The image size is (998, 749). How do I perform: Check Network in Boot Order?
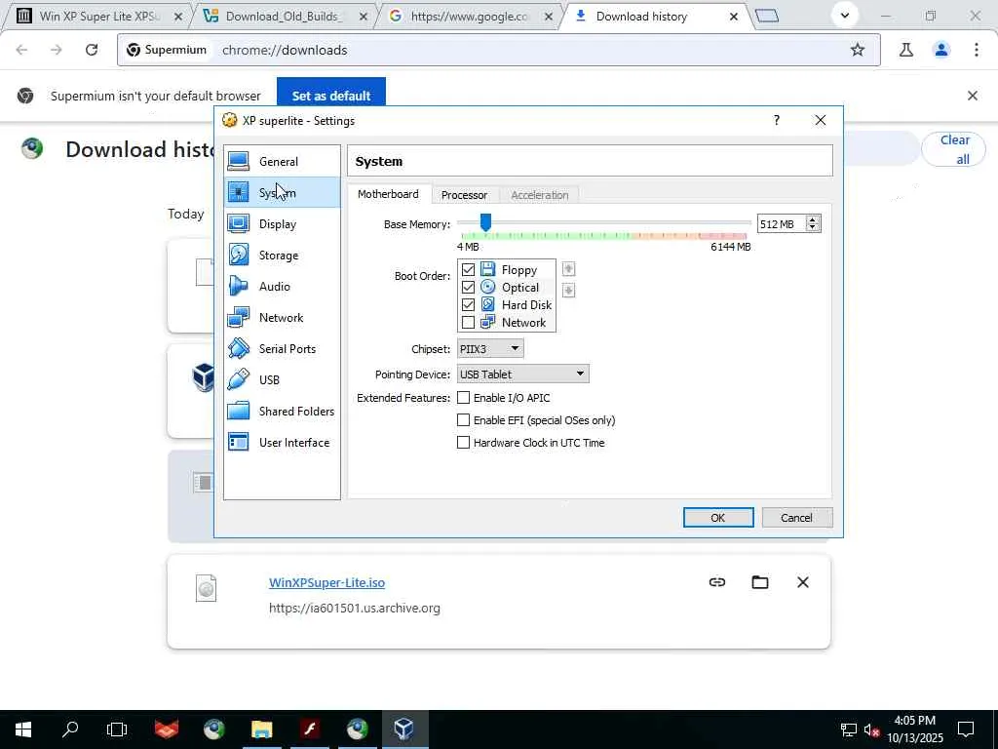point(468,322)
